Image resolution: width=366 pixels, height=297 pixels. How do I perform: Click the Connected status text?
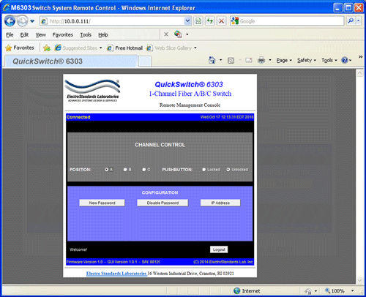click(x=78, y=117)
